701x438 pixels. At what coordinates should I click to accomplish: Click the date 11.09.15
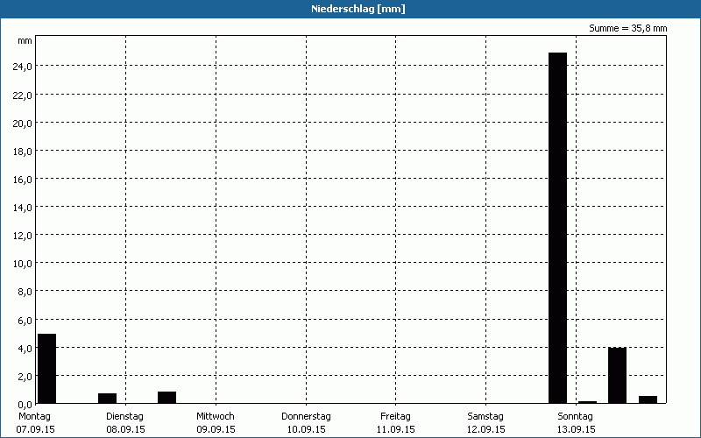(x=396, y=430)
